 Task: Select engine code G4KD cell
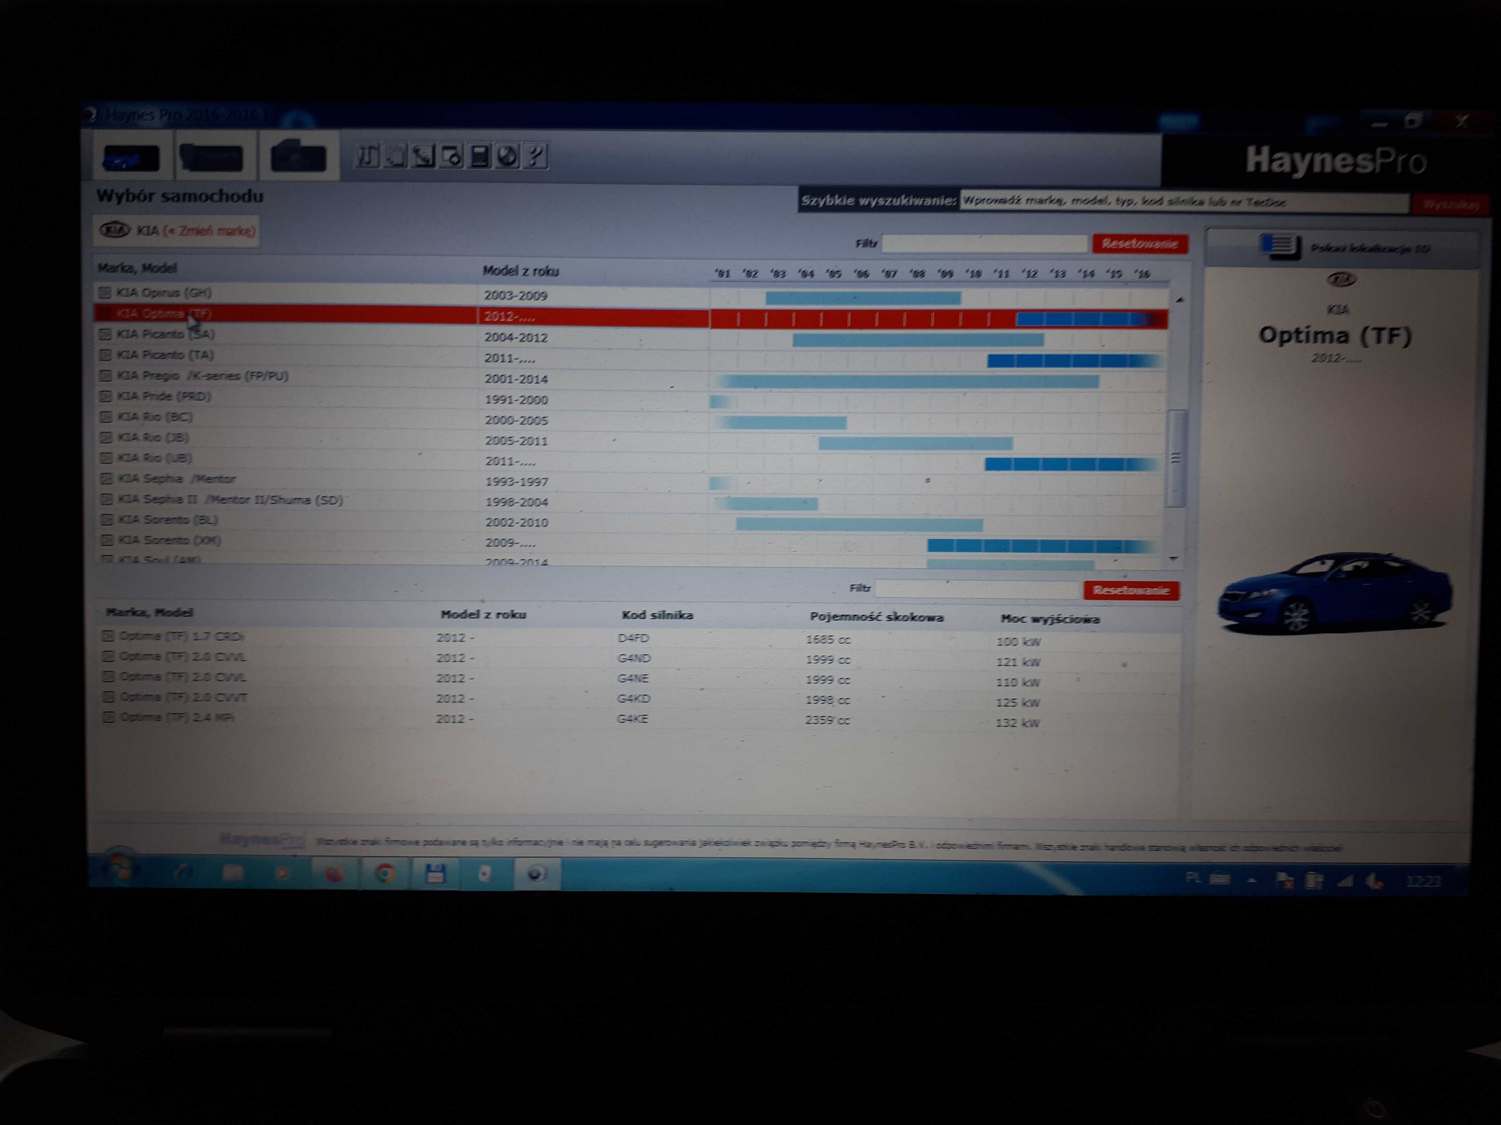point(633,699)
